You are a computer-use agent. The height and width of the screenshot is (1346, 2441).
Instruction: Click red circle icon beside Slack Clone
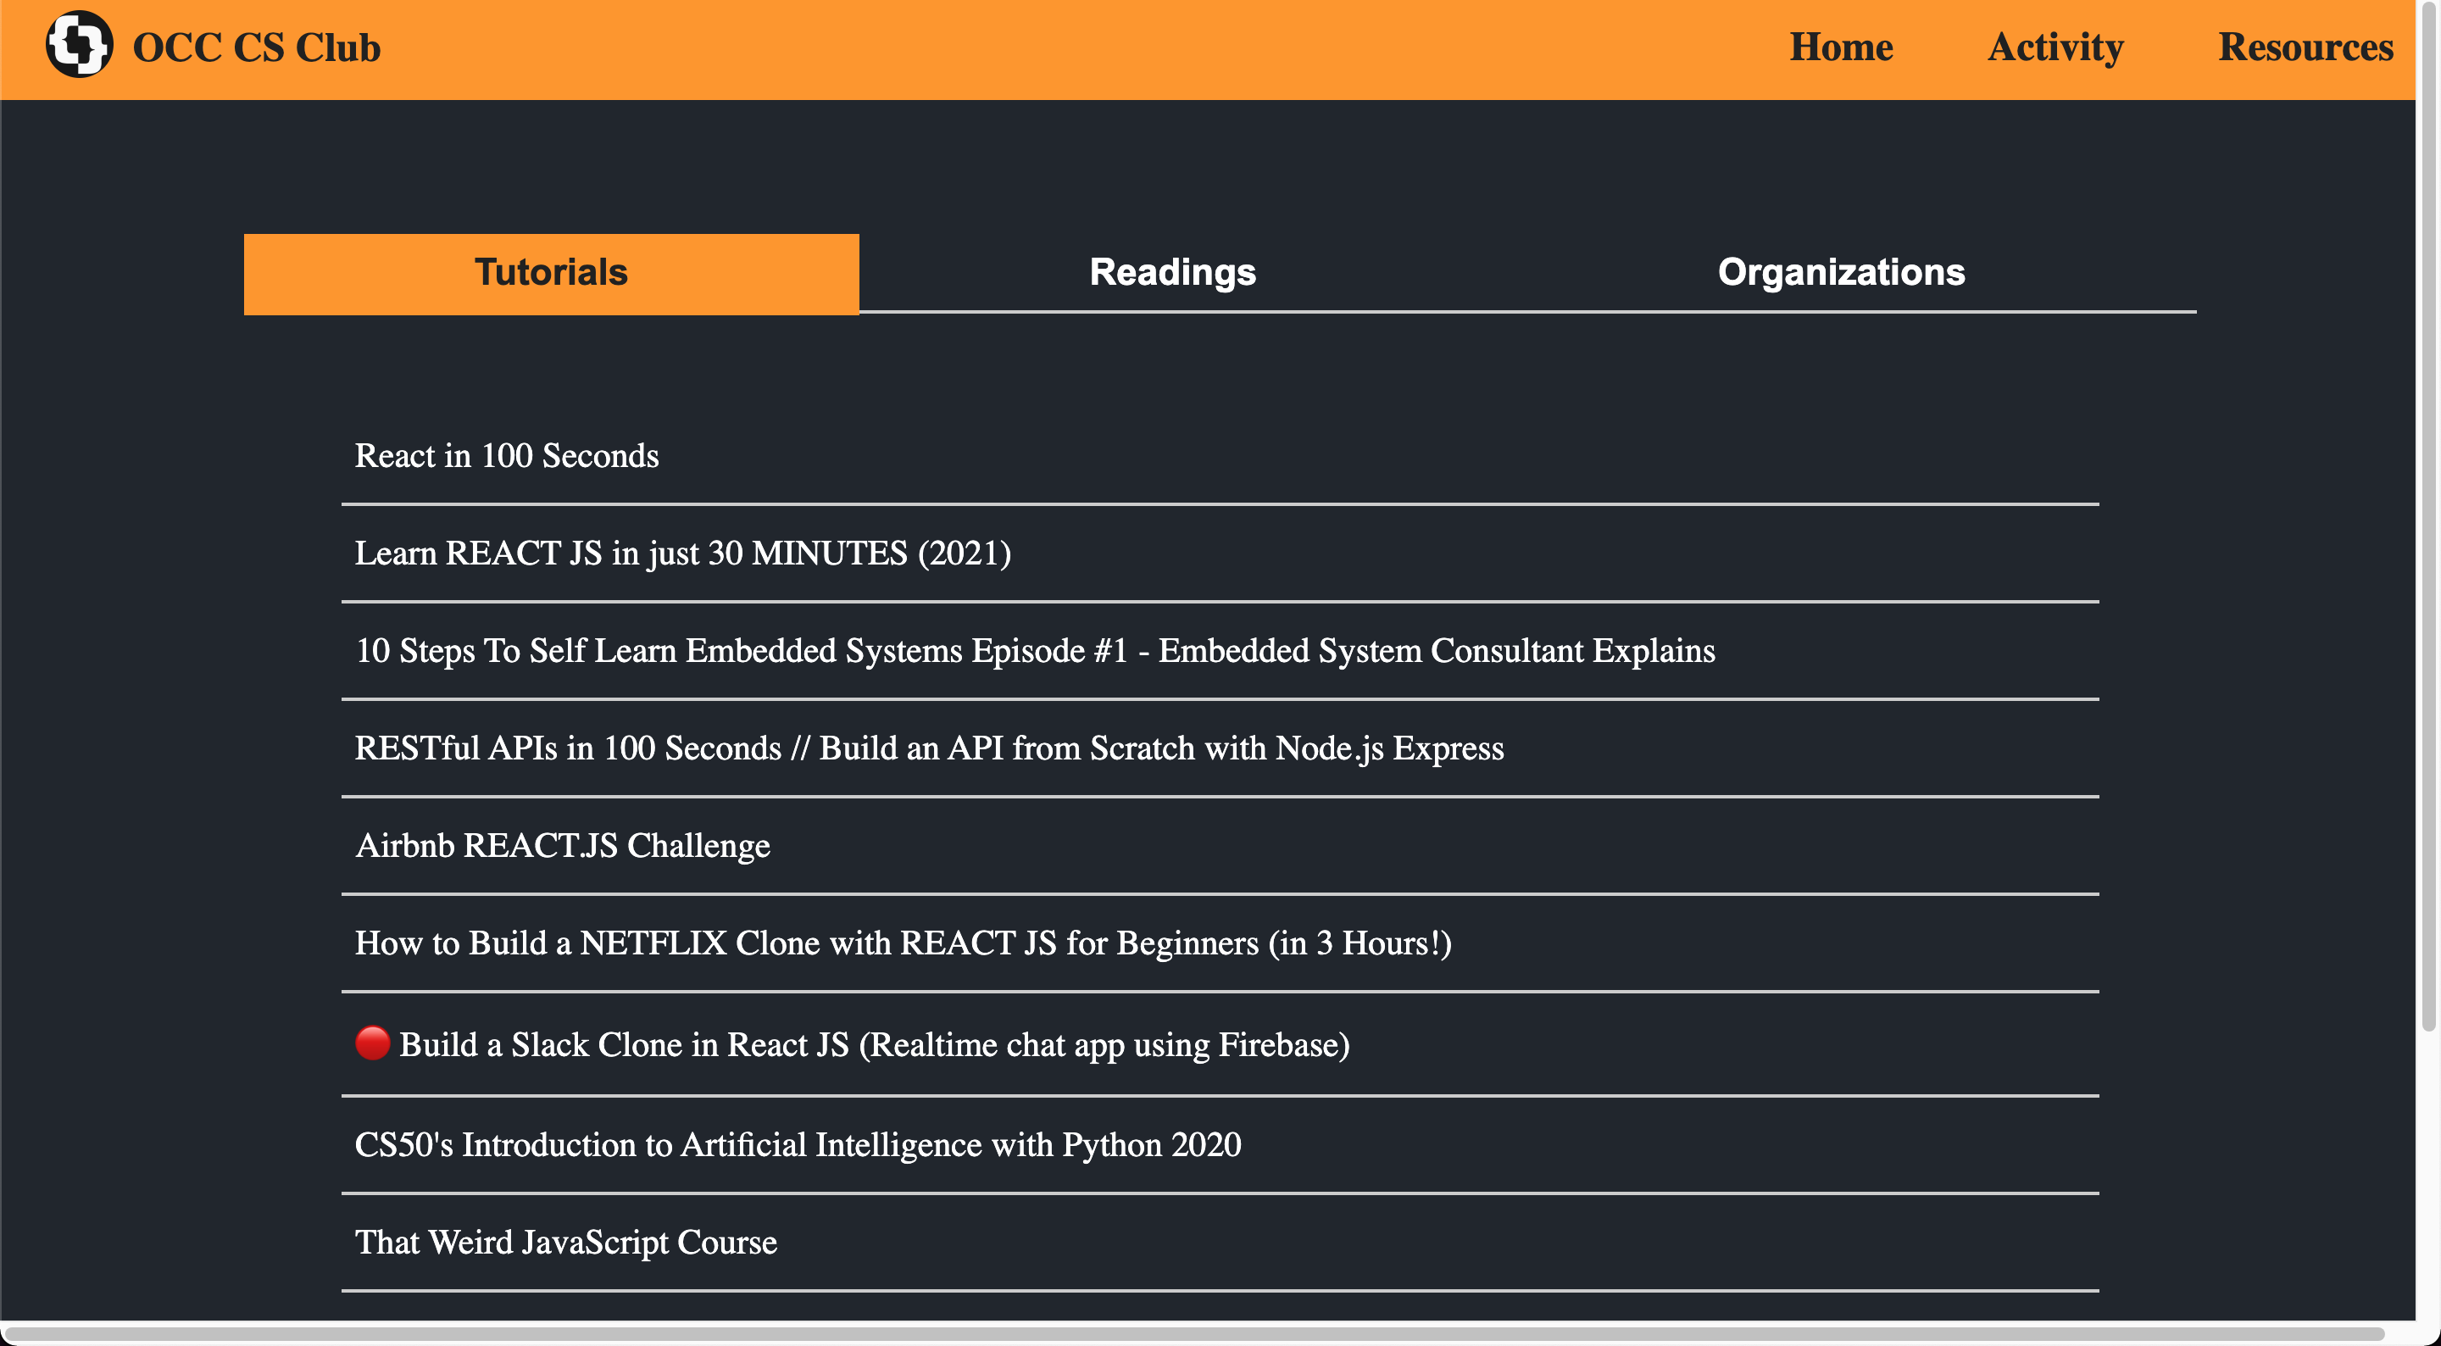(372, 1043)
